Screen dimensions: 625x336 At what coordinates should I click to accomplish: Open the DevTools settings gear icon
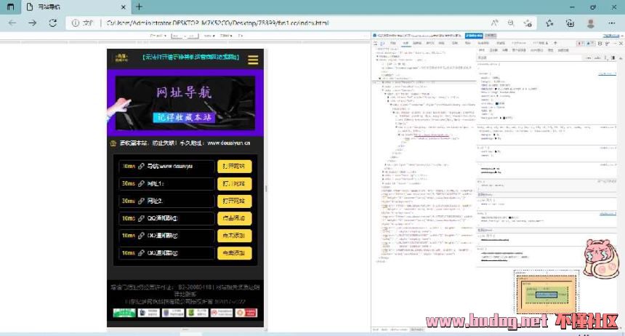(x=600, y=43)
